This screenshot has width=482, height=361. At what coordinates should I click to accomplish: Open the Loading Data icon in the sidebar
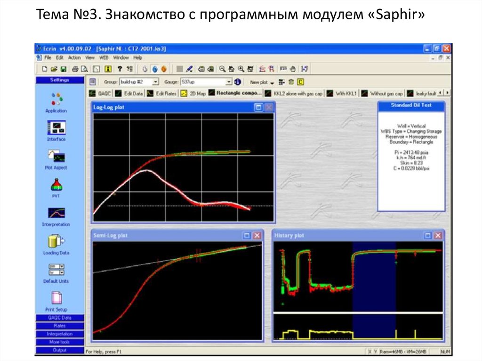(x=56, y=241)
